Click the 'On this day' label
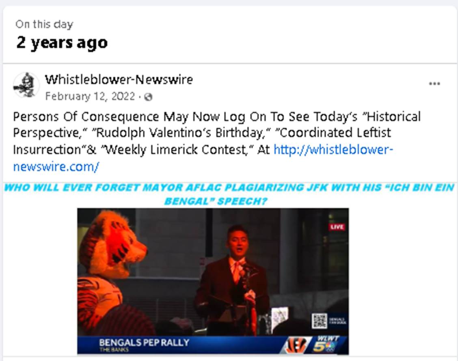458x361 pixels. [x=44, y=24]
